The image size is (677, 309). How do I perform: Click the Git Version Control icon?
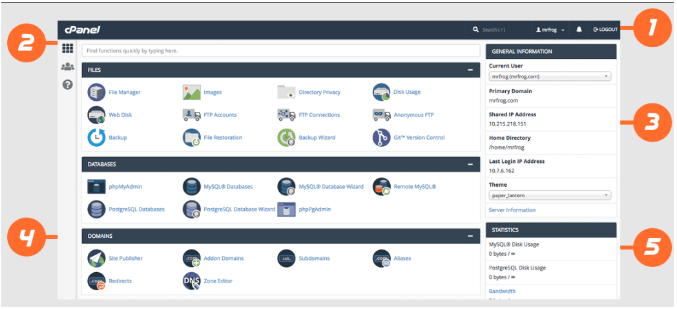tap(382, 138)
